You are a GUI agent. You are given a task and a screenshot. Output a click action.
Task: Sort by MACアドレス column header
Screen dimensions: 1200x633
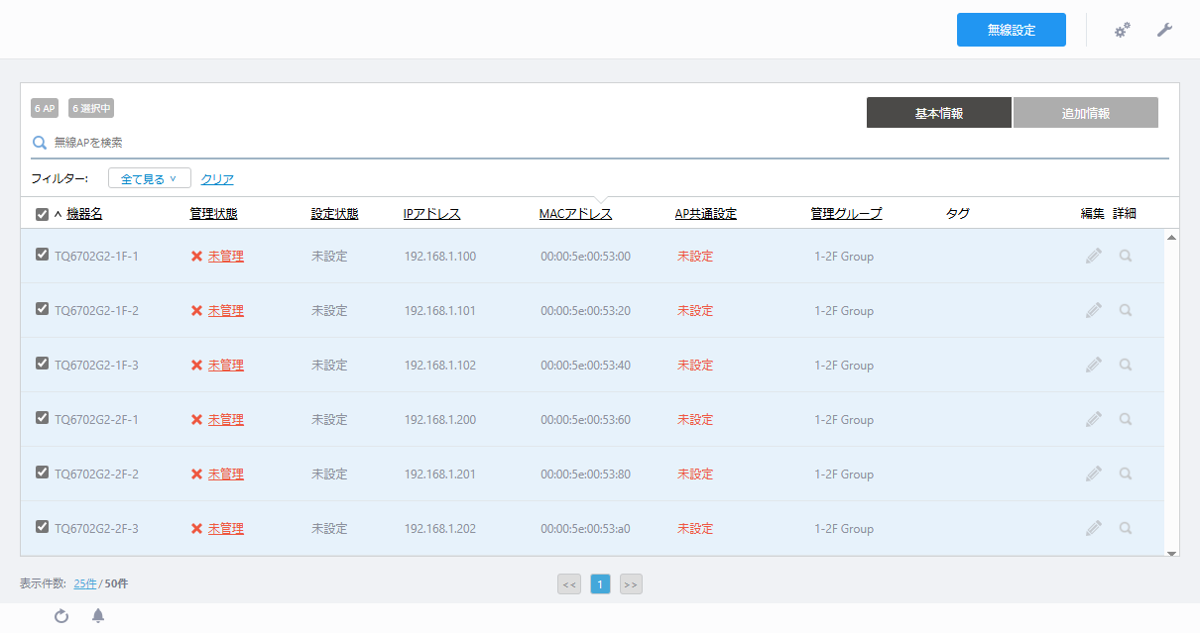coord(575,214)
